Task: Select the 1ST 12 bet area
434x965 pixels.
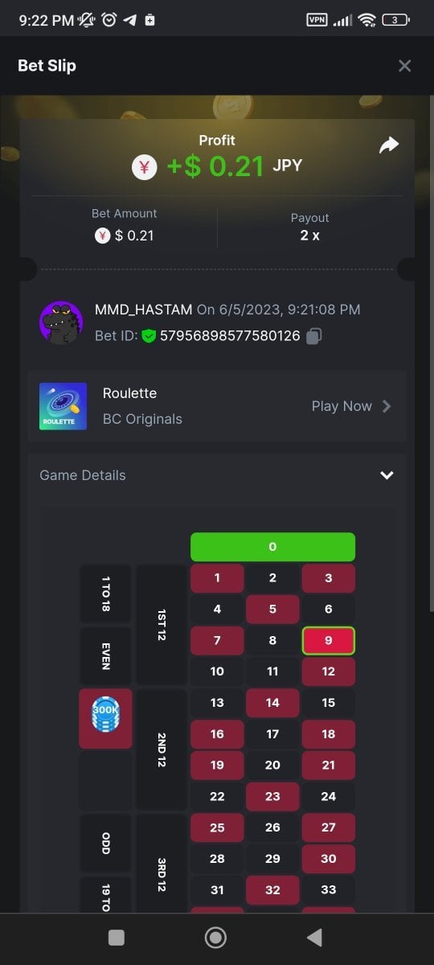Action: [x=162, y=625]
